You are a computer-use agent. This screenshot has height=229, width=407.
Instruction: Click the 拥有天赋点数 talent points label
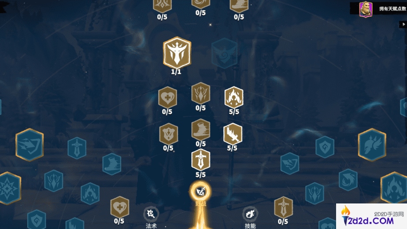click(x=392, y=9)
